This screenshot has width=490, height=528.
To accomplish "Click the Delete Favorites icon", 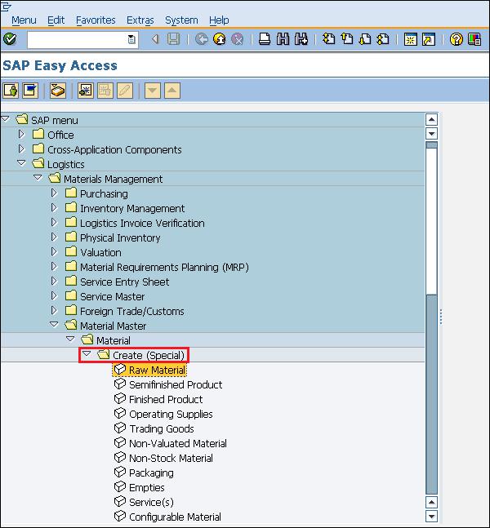I will (105, 91).
